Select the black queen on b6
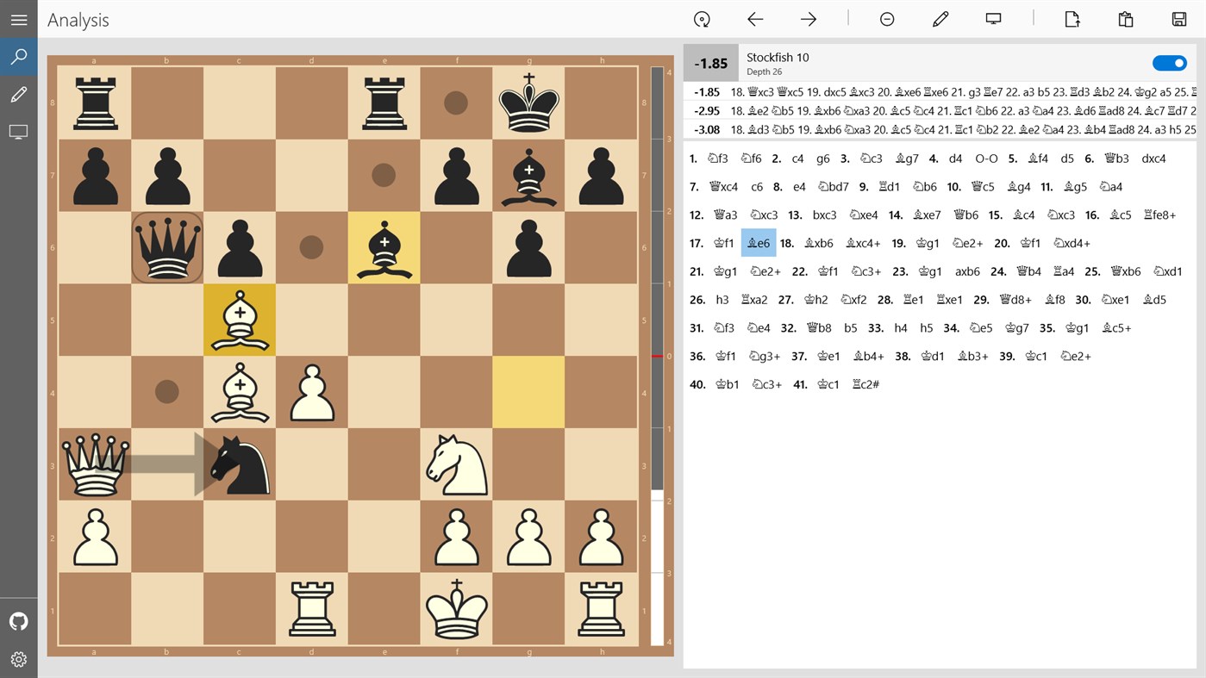1206x678 pixels. (166, 247)
